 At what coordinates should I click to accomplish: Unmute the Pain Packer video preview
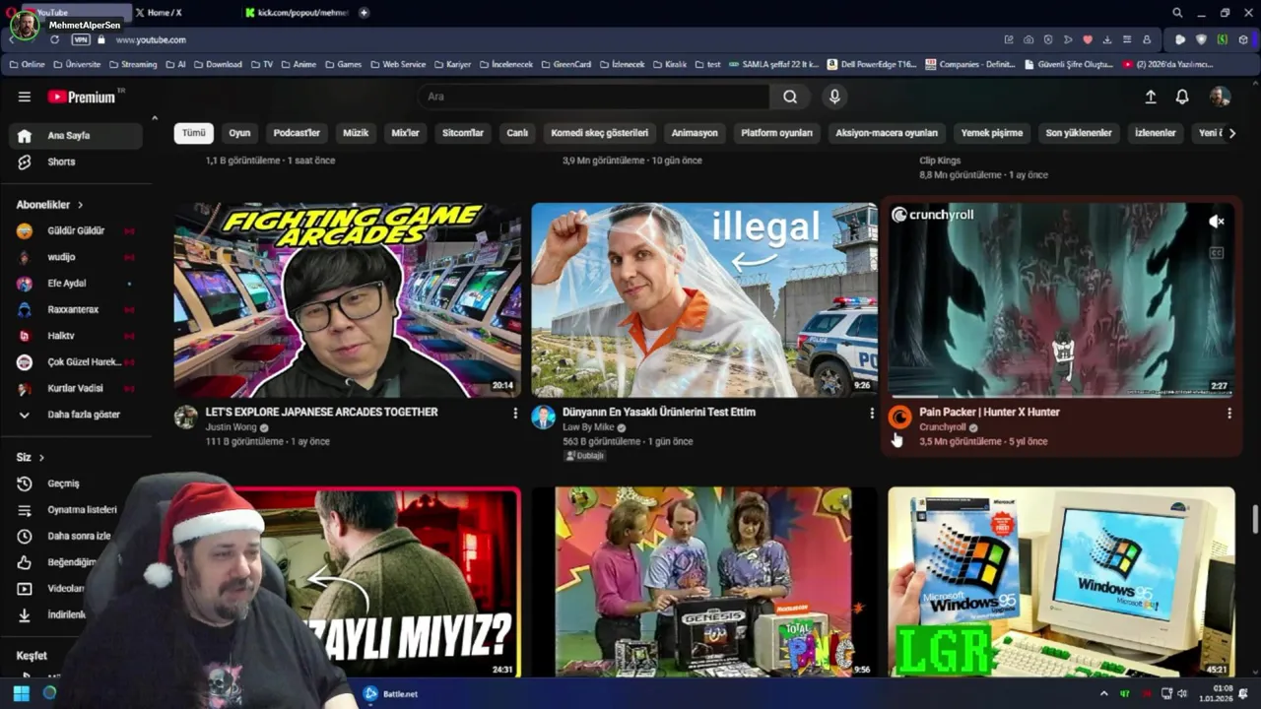pos(1217,222)
